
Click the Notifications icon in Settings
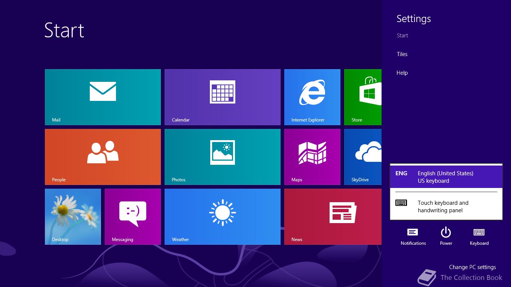click(x=413, y=236)
